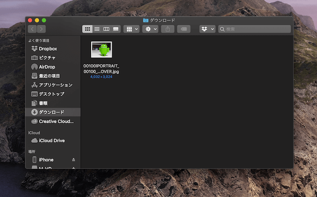Focus the 検索 search field
Screen dimensions: 317x197
point(255,29)
